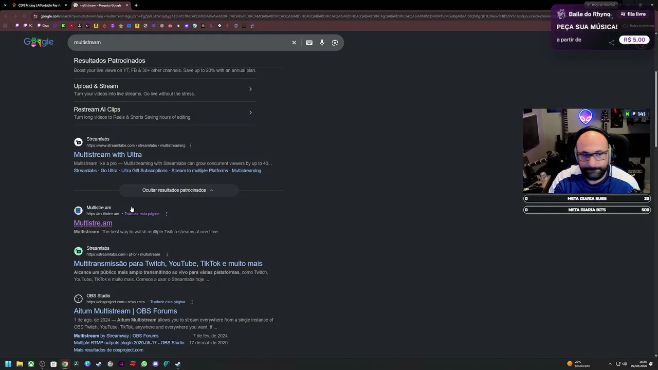
Task: Click the Restream AI Clips heading
Action: pos(97,109)
